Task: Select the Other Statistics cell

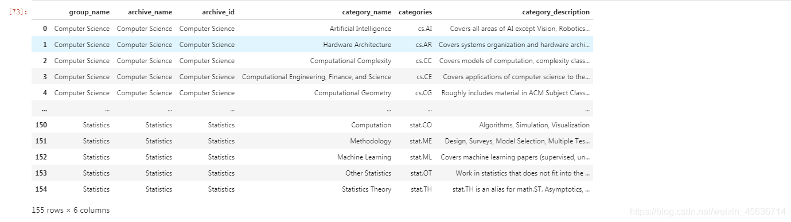Action: [368, 173]
